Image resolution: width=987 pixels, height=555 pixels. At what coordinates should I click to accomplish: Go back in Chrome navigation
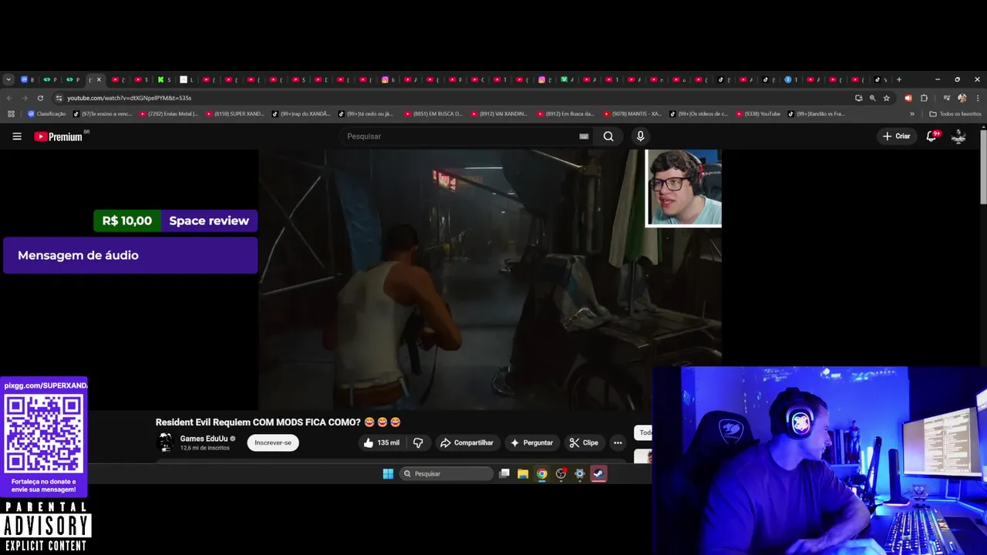tap(9, 98)
